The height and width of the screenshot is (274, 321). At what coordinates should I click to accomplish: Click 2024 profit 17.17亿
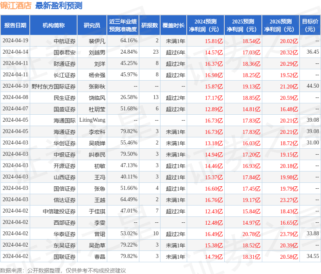(x=214, y=98)
